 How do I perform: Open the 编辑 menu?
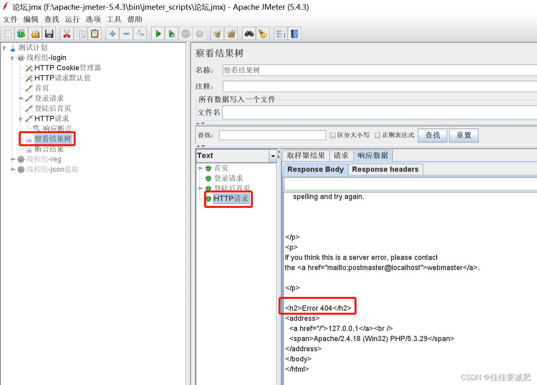[31, 19]
